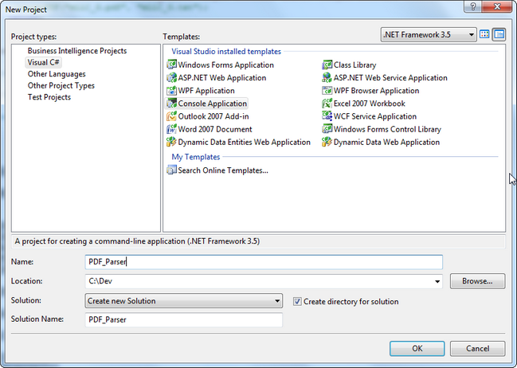Select the Windows Forms Application template icon
The width and height of the screenshot is (517, 368).
(171, 65)
